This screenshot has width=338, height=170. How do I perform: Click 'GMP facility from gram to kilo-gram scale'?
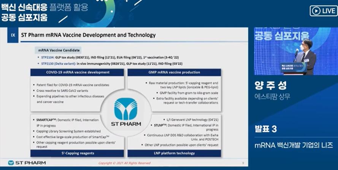point(189,93)
